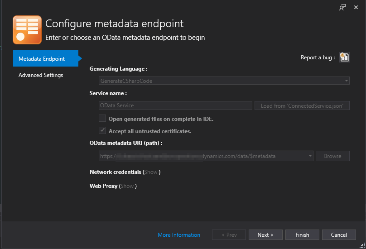Click the 'OData metadata URI (path) :' label

pos(126,143)
